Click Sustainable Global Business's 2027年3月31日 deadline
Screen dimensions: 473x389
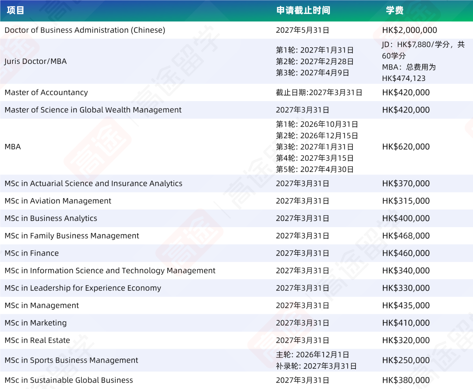click(x=303, y=381)
